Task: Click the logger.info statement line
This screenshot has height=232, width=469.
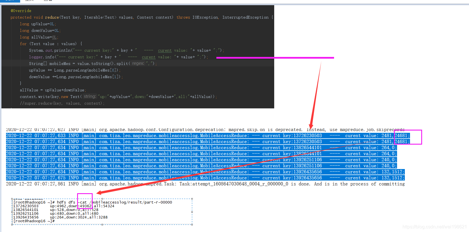Action: click(x=118, y=57)
